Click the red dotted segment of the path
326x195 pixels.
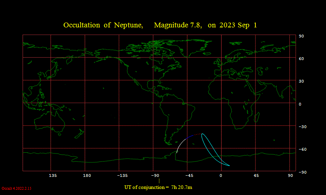click(x=198, y=135)
